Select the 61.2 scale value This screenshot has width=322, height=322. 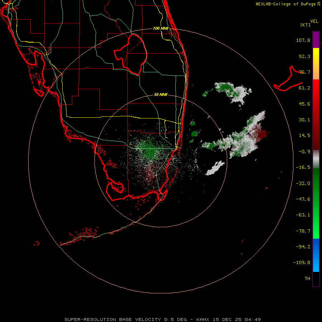304,88
